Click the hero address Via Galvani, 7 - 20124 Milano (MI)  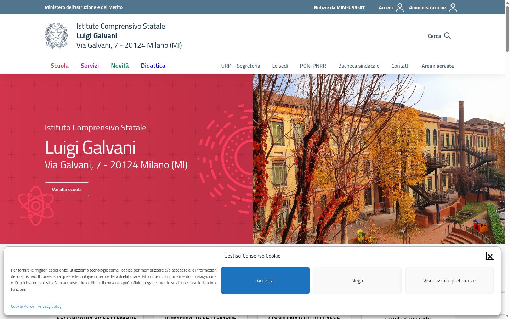coord(116,165)
